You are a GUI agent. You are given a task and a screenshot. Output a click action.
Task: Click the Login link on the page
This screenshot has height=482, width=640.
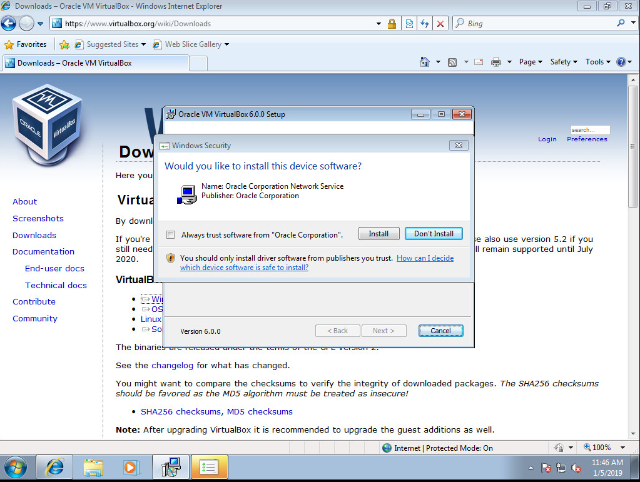coord(547,139)
